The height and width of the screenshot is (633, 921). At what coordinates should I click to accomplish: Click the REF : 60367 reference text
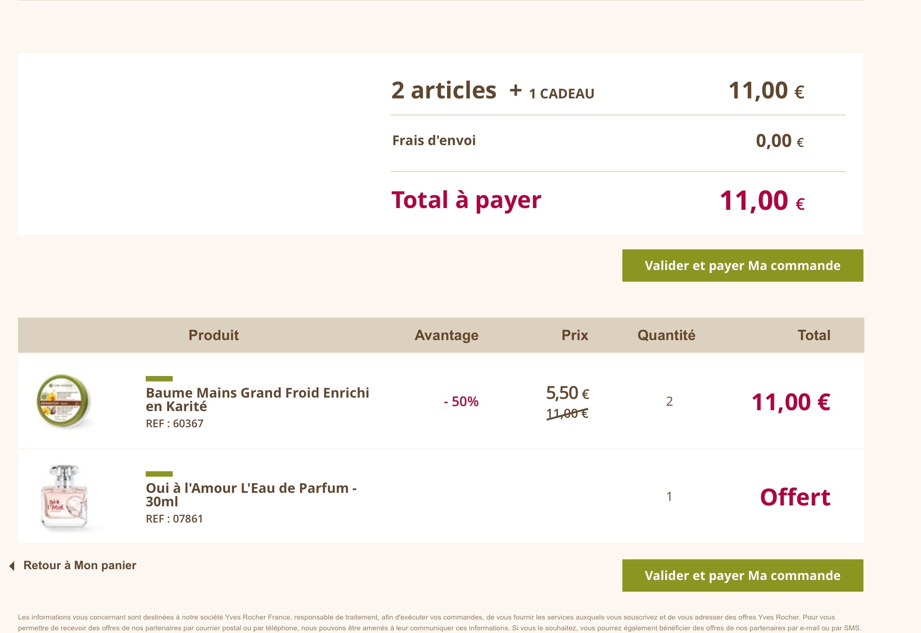click(174, 424)
